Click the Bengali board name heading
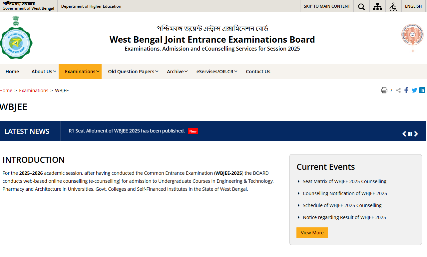The height and width of the screenshot is (257, 427). click(212, 29)
